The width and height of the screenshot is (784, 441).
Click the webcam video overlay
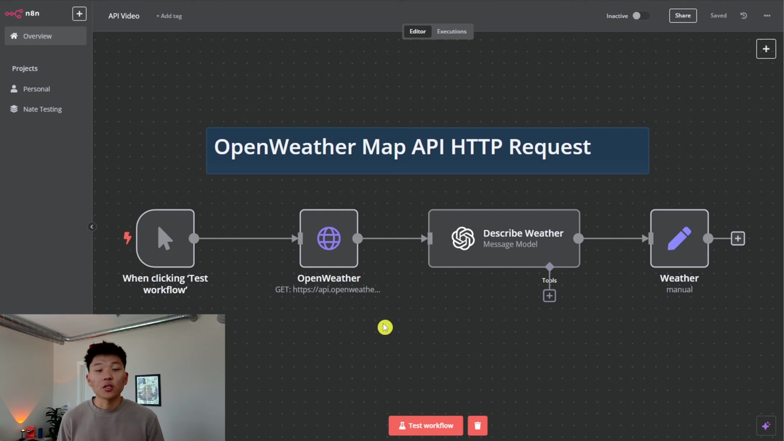(113, 377)
